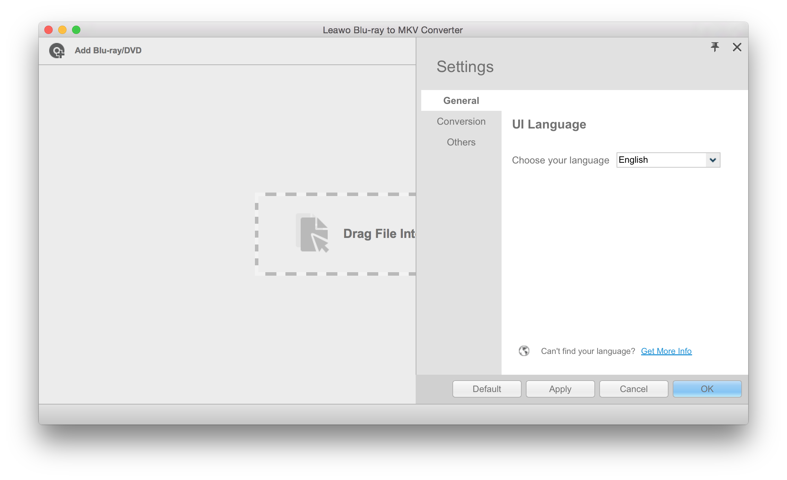Select the General settings tab
The width and height of the screenshot is (787, 480).
(461, 100)
